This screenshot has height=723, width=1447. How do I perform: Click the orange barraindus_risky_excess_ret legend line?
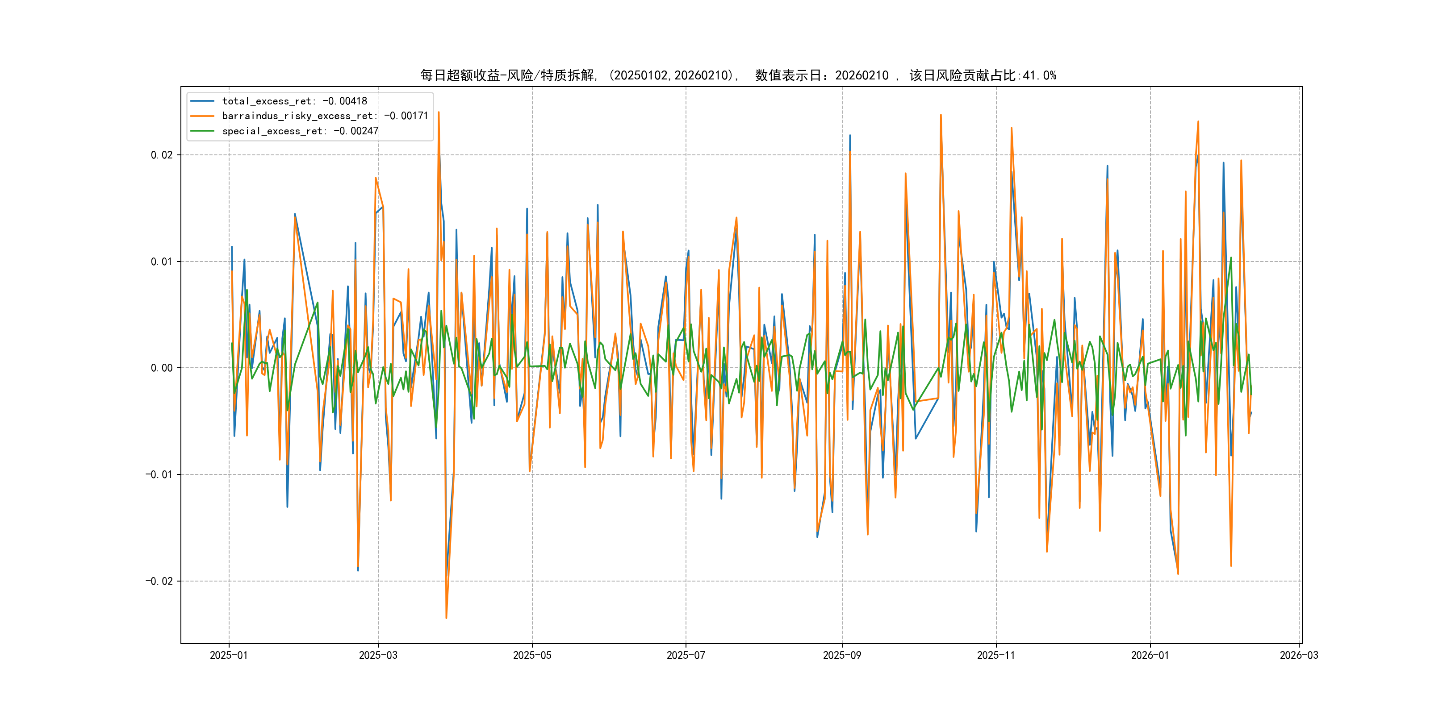(202, 116)
